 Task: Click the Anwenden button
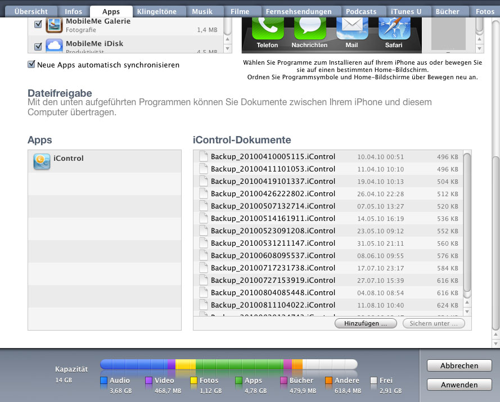pos(459,385)
